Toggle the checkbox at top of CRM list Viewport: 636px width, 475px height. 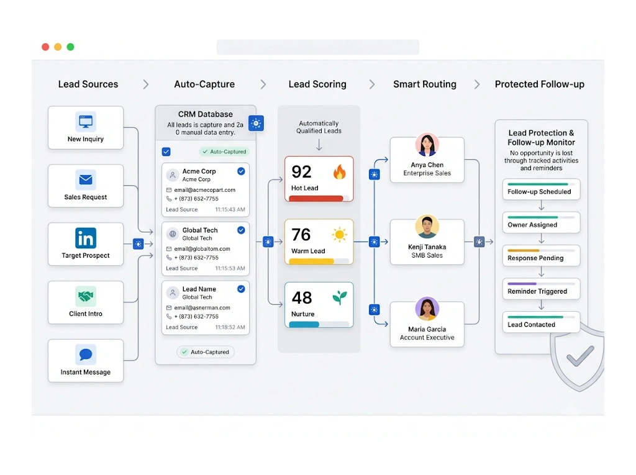pyautogui.click(x=166, y=152)
